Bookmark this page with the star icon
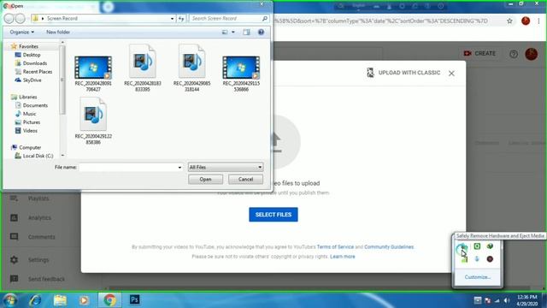The height and width of the screenshot is (308, 547). 509,21
